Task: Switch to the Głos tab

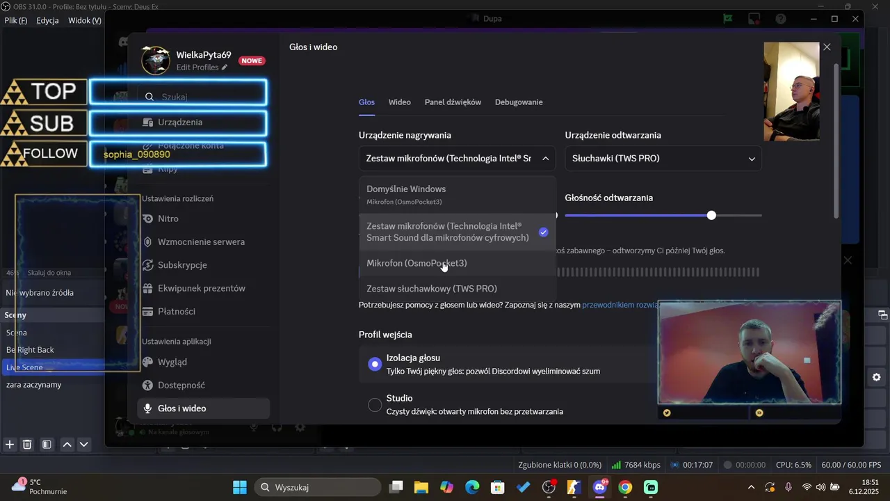Action: 366,102
